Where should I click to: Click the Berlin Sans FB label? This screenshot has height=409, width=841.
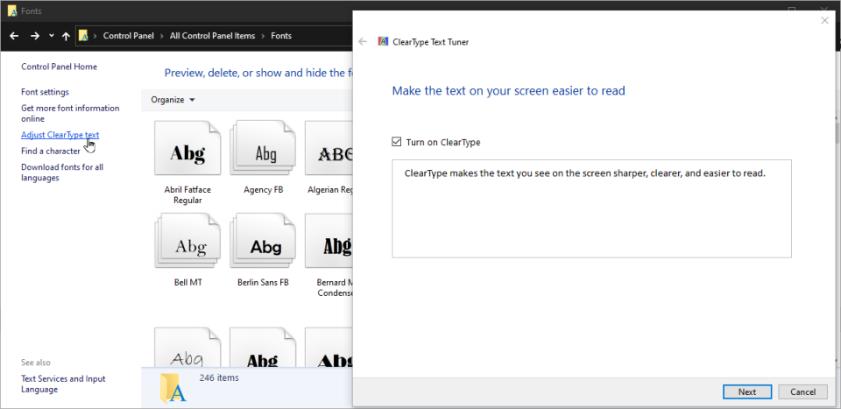tap(264, 282)
